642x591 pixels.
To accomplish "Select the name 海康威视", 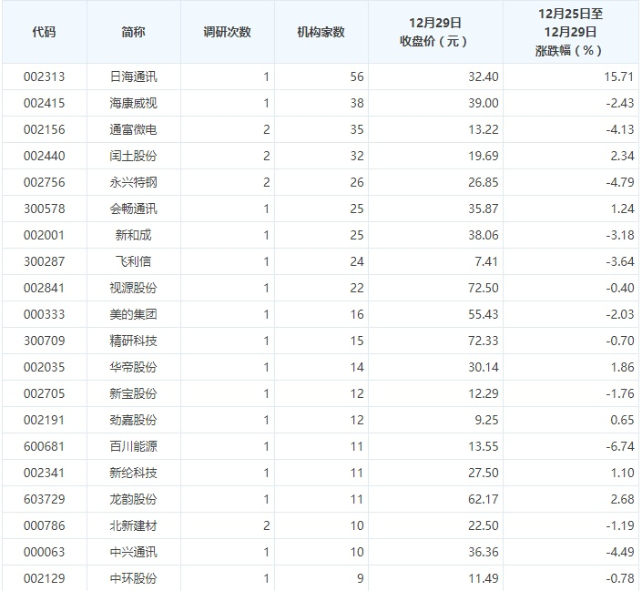I will coord(133,103).
